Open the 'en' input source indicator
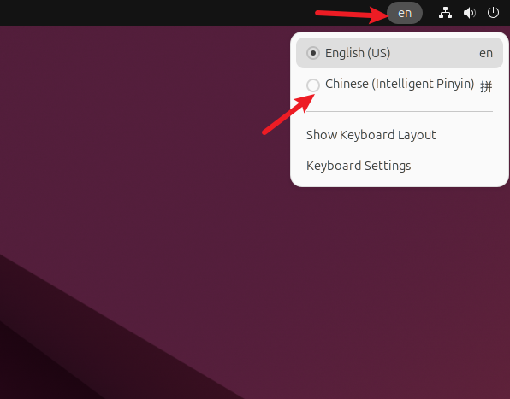Screen dimensions: 510x399 click(405, 13)
